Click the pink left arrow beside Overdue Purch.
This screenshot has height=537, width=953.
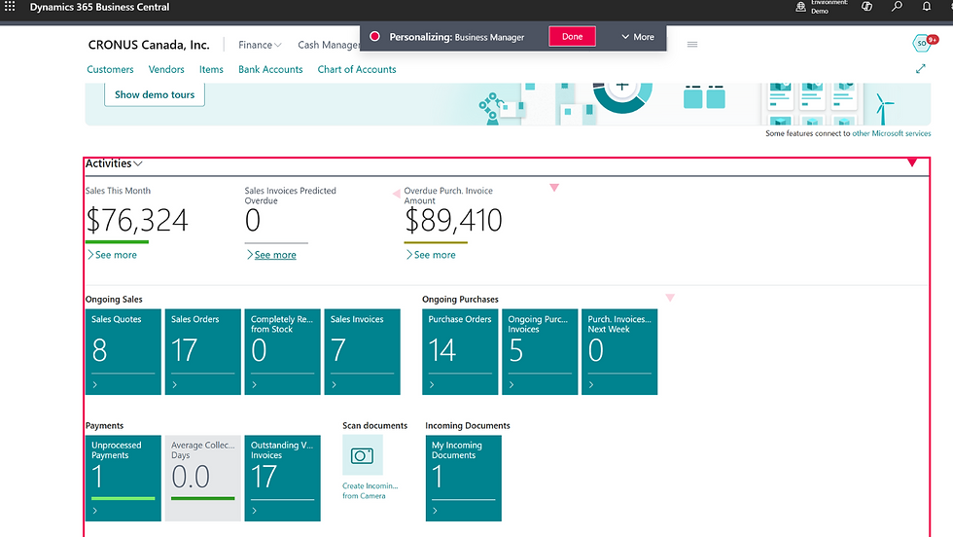[x=397, y=194]
